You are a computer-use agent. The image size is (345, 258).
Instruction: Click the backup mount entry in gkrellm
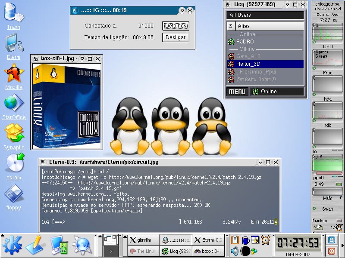point(327,221)
